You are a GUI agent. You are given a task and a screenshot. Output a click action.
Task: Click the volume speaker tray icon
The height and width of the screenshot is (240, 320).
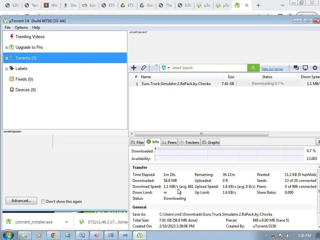click(x=288, y=236)
